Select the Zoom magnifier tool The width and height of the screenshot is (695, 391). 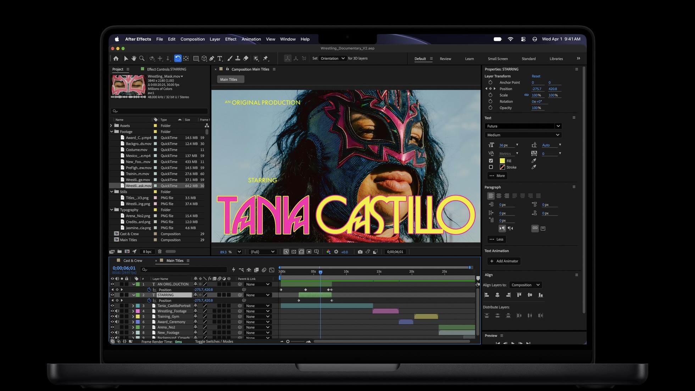[x=142, y=58]
